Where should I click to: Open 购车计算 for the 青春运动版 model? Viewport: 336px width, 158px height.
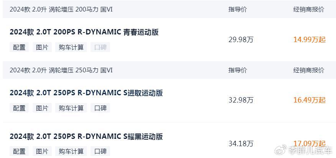pos(71,47)
